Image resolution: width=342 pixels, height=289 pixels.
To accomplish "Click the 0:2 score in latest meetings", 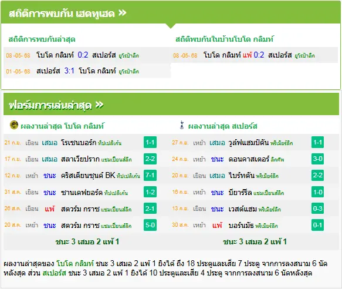I will [83, 55].
